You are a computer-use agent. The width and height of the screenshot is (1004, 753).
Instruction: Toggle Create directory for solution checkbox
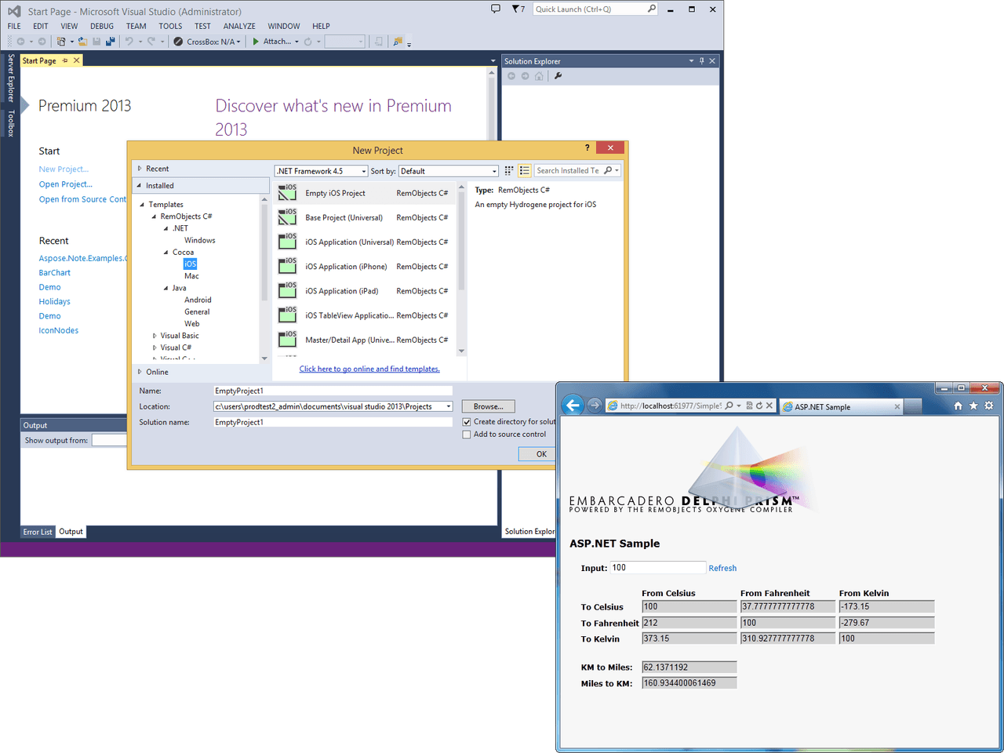[467, 422]
